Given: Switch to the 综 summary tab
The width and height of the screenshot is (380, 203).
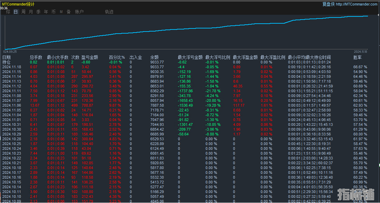Looking at the screenshot, I should [8, 12].
